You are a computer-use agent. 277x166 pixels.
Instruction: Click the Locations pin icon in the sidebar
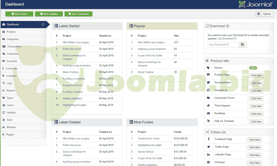pyautogui.click(x=4, y=76)
